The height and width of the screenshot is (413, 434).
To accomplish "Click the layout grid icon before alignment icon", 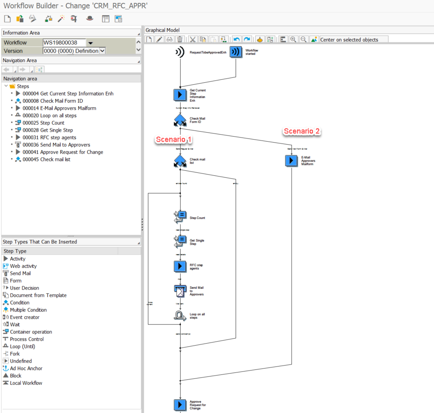I will [270, 39].
